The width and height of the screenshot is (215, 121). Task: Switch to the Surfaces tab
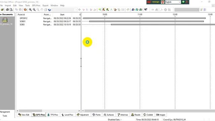point(109,115)
